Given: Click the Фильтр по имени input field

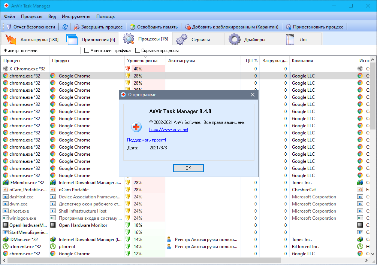Looking at the screenshot, I should point(61,51).
